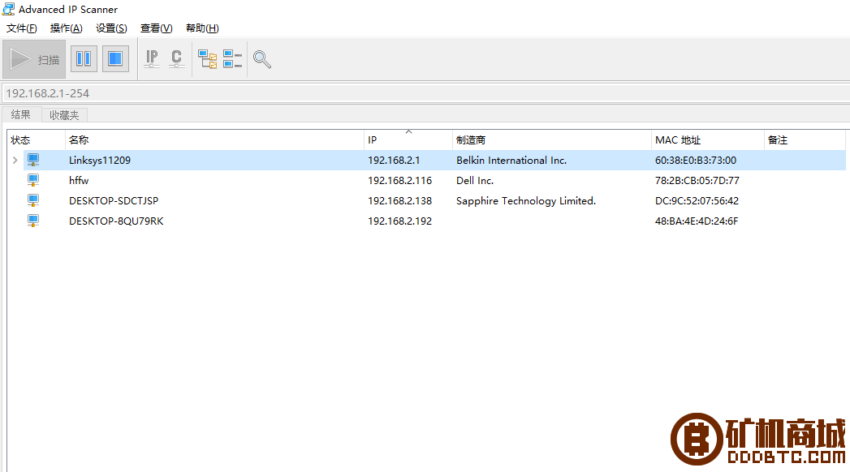The width and height of the screenshot is (850, 472).
Task: Sort by MAC 地址 column header
Action: [x=707, y=140]
